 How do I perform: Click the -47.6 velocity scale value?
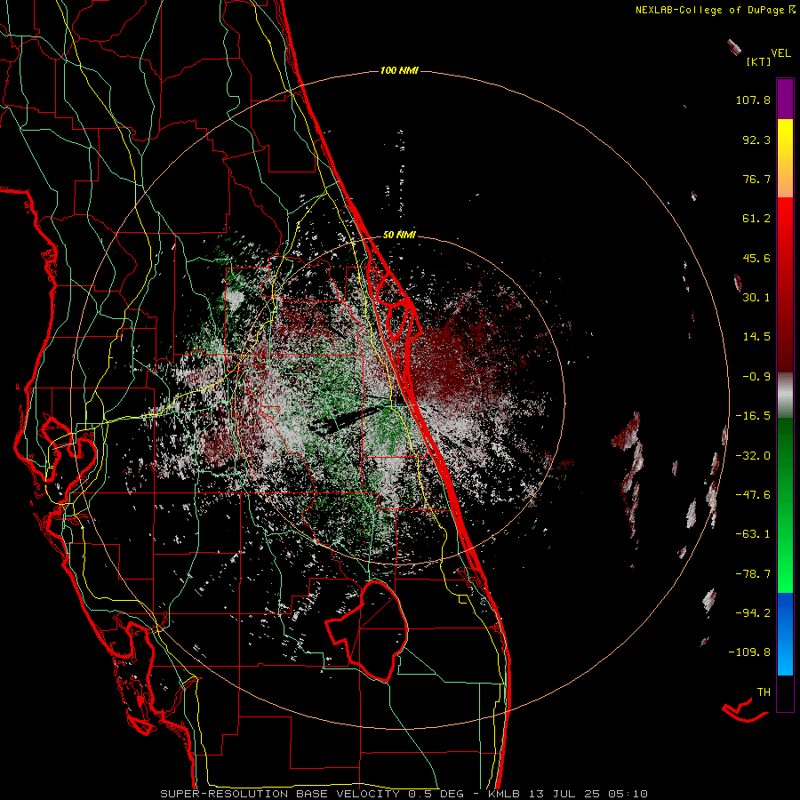coord(753,495)
